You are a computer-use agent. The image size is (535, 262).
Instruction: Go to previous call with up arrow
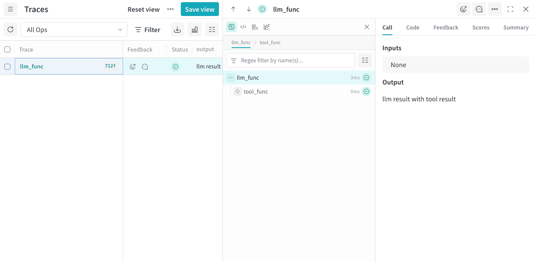(233, 9)
